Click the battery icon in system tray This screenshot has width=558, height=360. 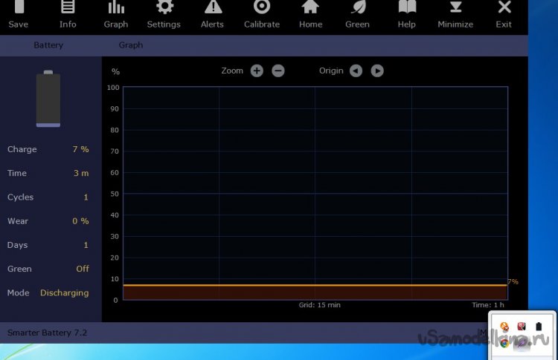click(539, 326)
